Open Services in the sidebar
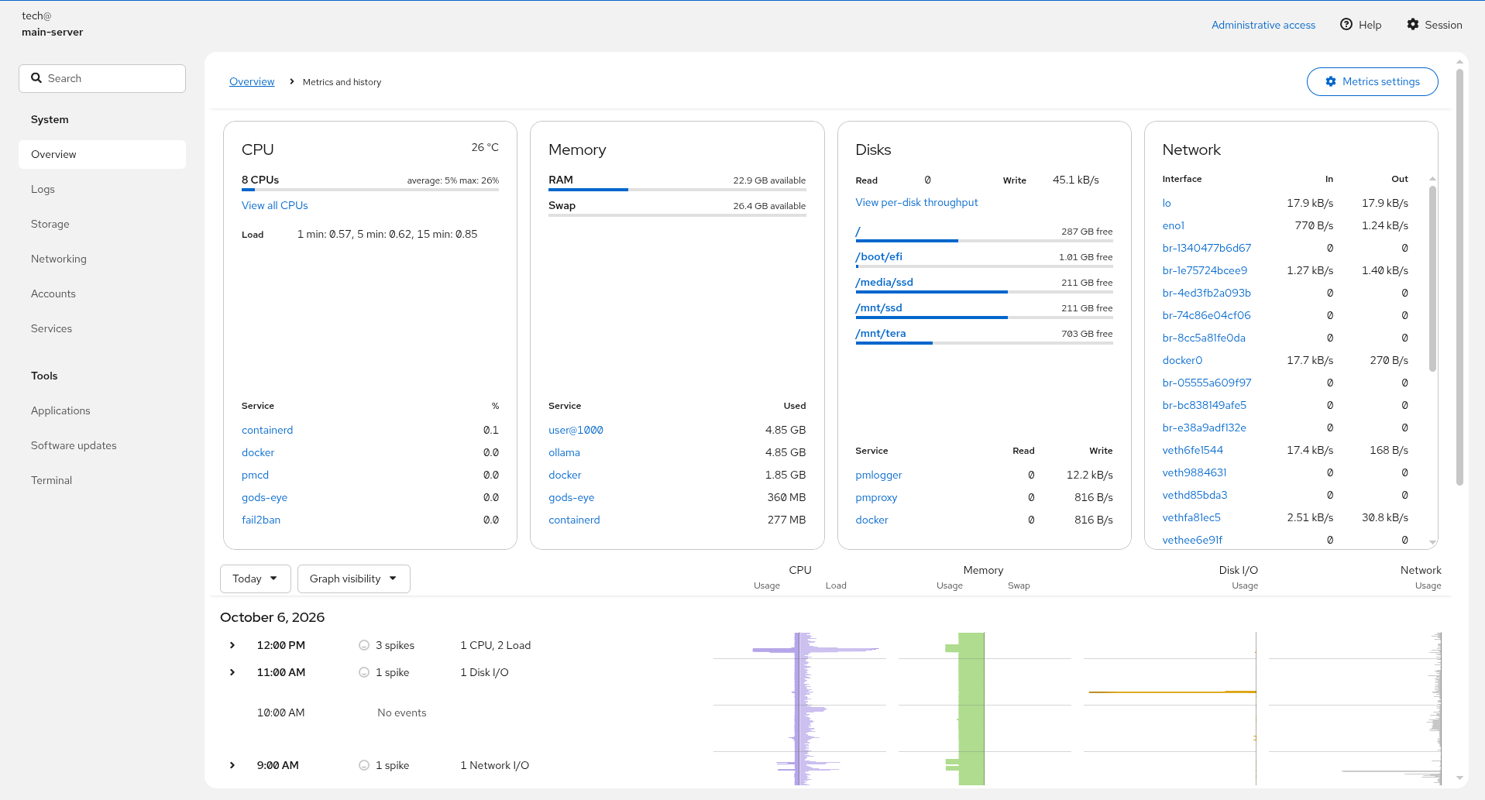This screenshot has height=800, width=1485. pyautogui.click(x=102, y=328)
